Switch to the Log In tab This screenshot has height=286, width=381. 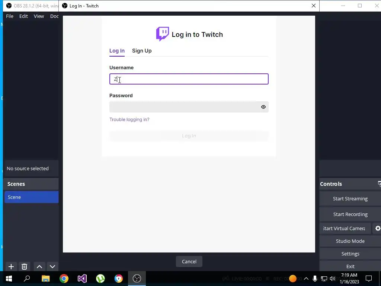pos(117,51)
